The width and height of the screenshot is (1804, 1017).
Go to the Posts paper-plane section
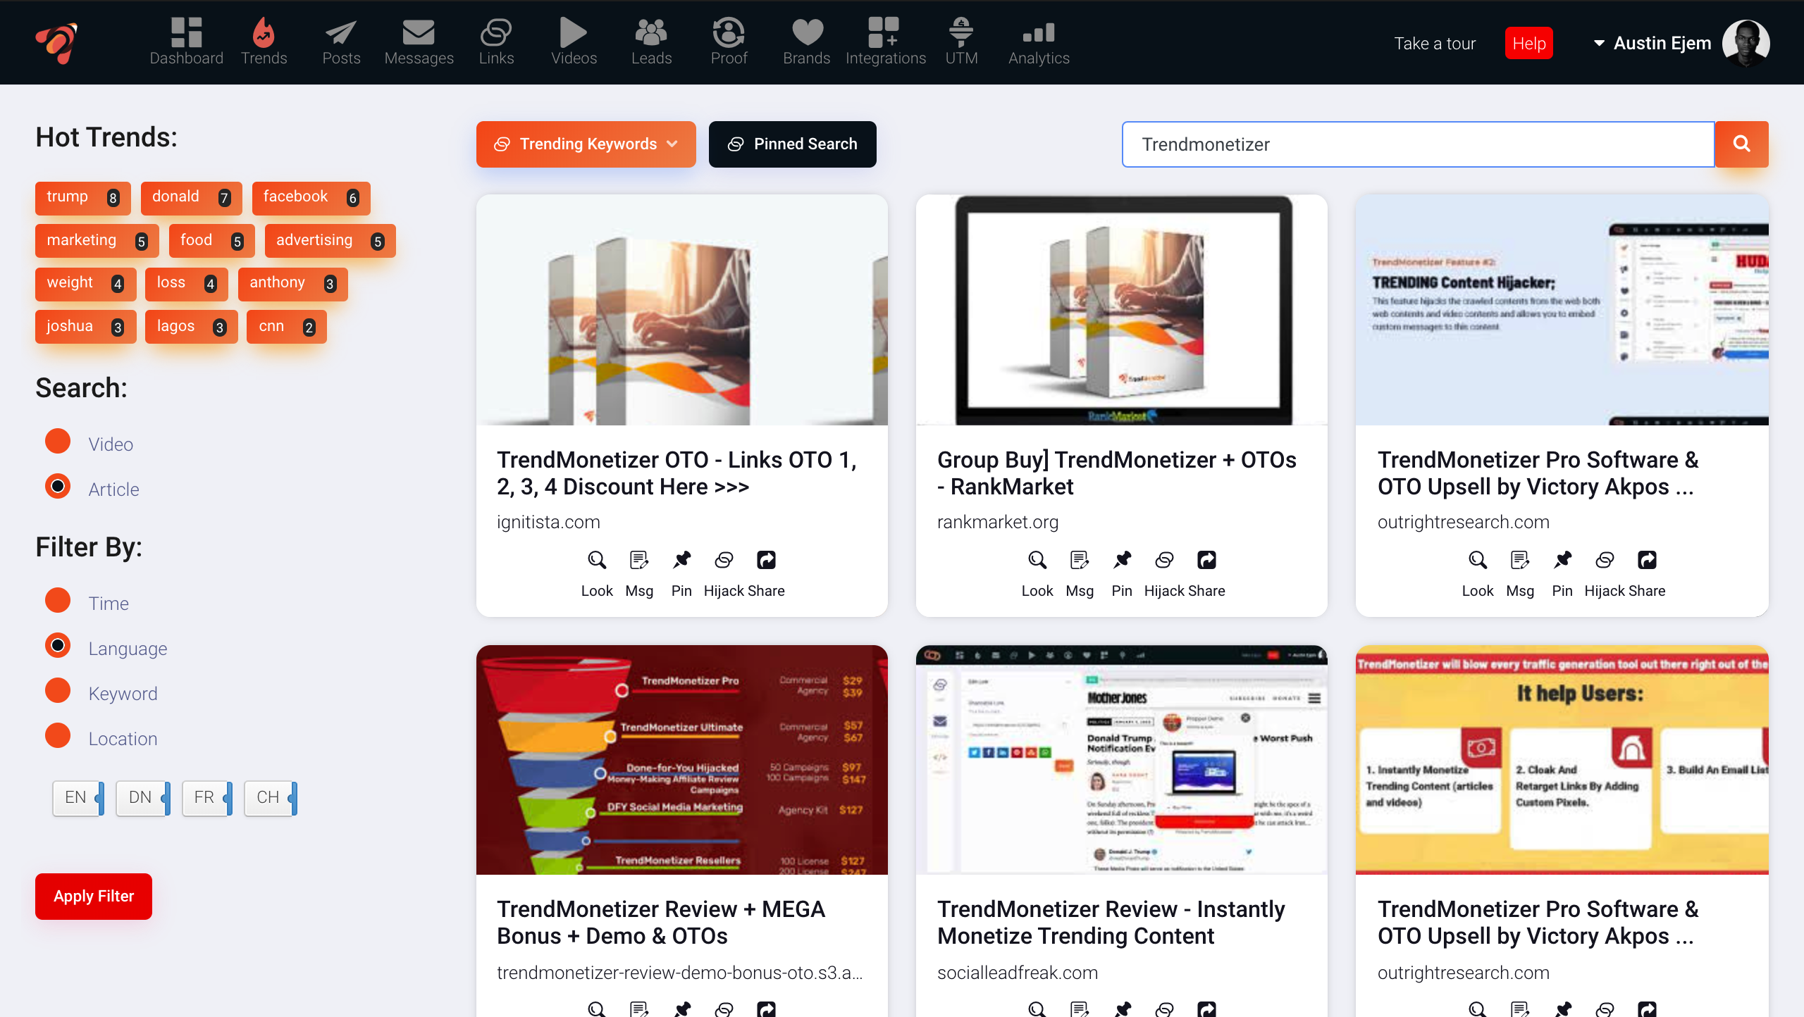pyautogui.click(x=341, y=42)
